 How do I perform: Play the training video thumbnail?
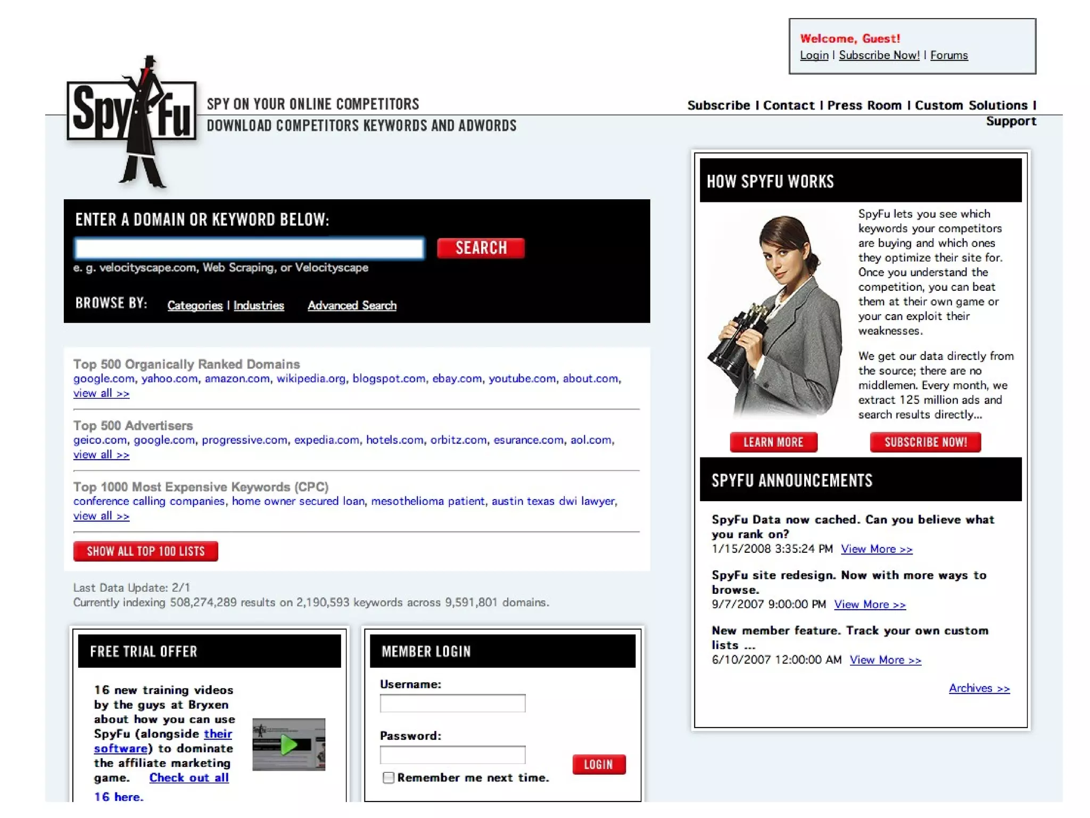288,744
